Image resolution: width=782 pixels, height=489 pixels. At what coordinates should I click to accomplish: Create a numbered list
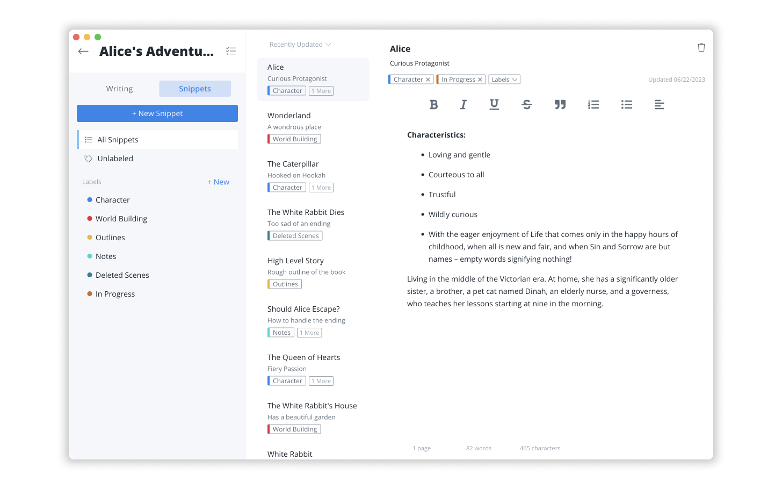593,105
